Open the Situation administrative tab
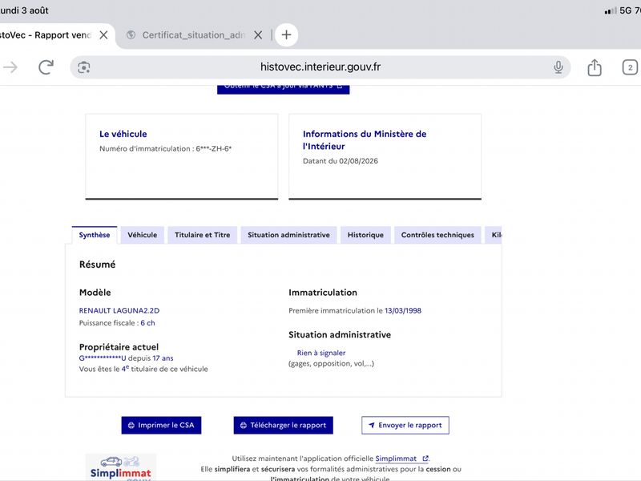The image size is (641, 481). pos(288,235)
